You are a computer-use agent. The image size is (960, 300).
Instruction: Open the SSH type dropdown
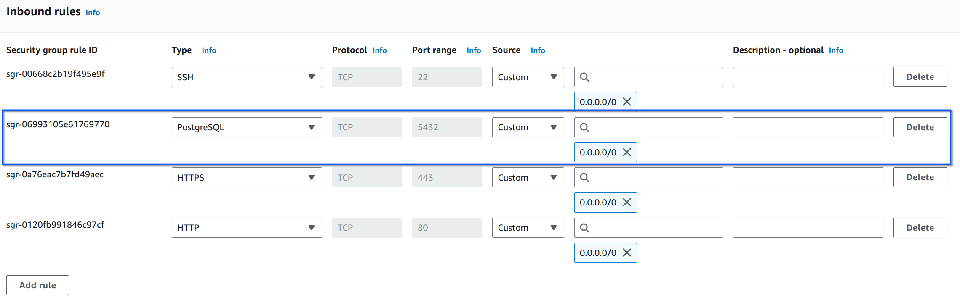coord(246,77)
